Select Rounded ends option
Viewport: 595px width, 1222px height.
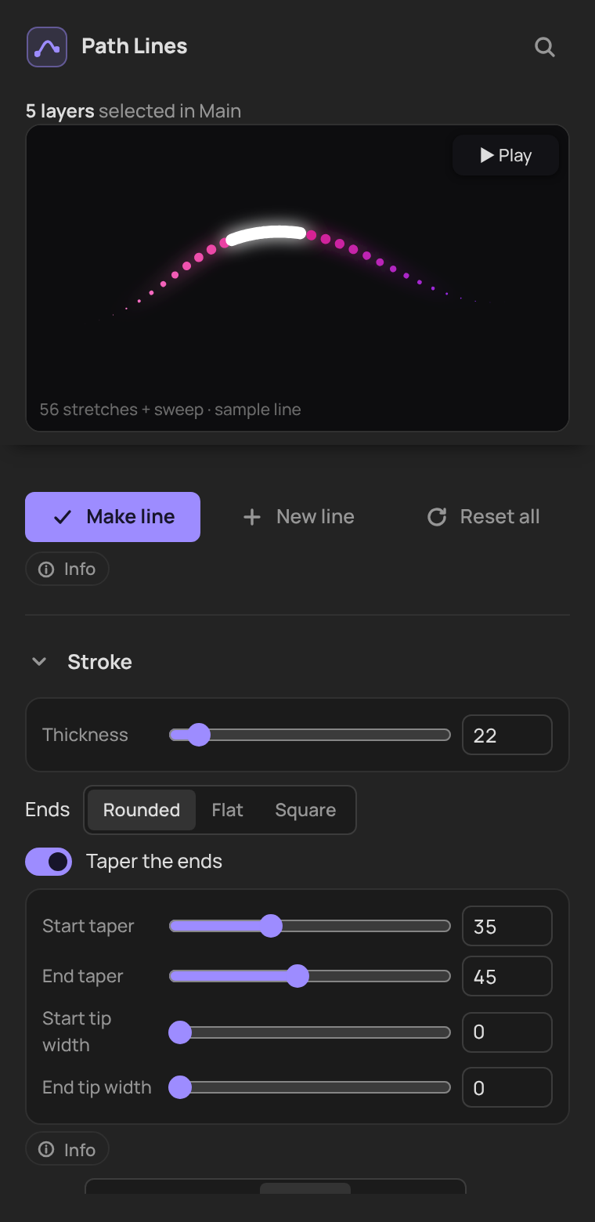(x=142, y=810)
